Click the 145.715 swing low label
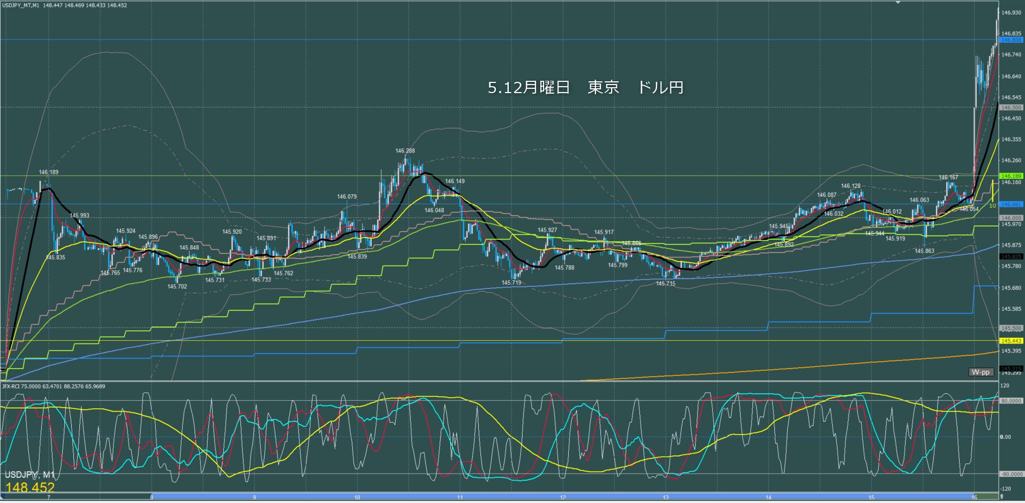Screen dimensions: 1025x503 (x=666, y=284)
